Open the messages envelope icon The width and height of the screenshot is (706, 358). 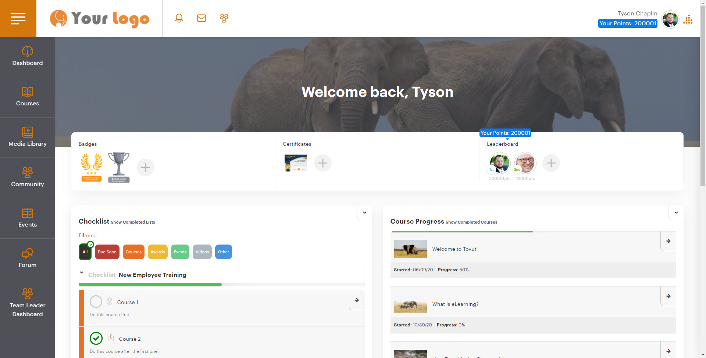click(x=202, y=18)
